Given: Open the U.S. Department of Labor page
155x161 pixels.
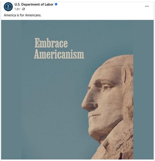Looking at the screenshot, I should click(34, 4).
